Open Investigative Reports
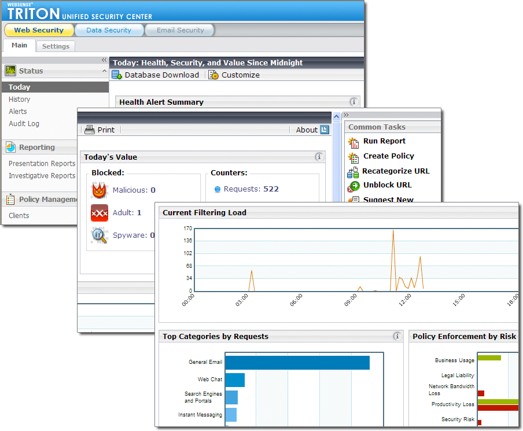This screenshot has width=523, height=431. coord(42,176)
